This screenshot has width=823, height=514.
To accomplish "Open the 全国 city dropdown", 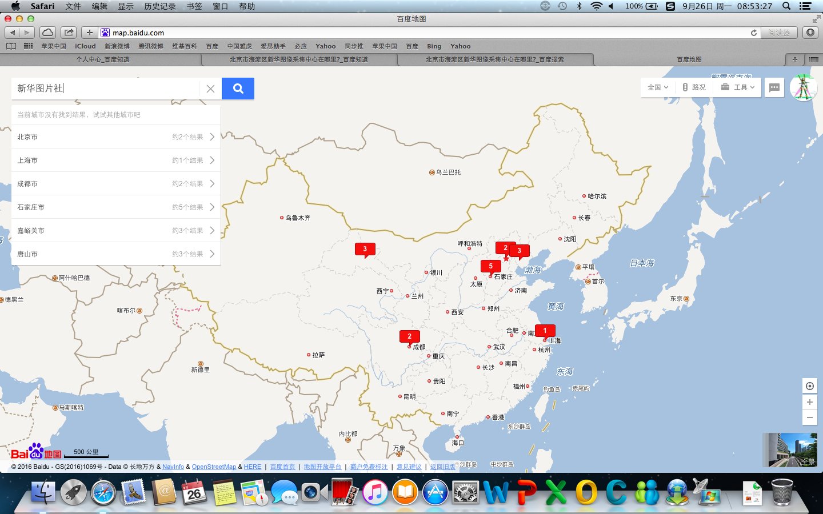I will coord(657,87).
